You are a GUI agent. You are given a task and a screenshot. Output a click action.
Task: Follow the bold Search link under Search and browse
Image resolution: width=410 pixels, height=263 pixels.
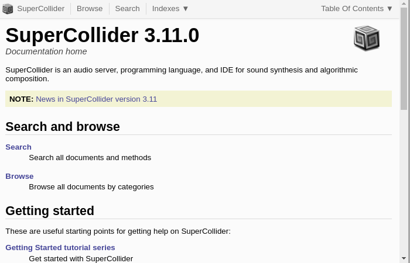pos(18,147)
